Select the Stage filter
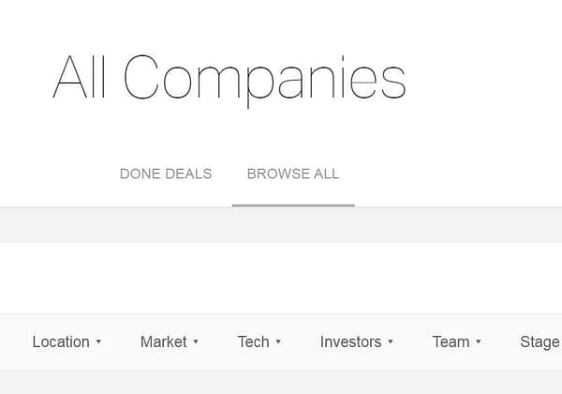 pos(540,341)
